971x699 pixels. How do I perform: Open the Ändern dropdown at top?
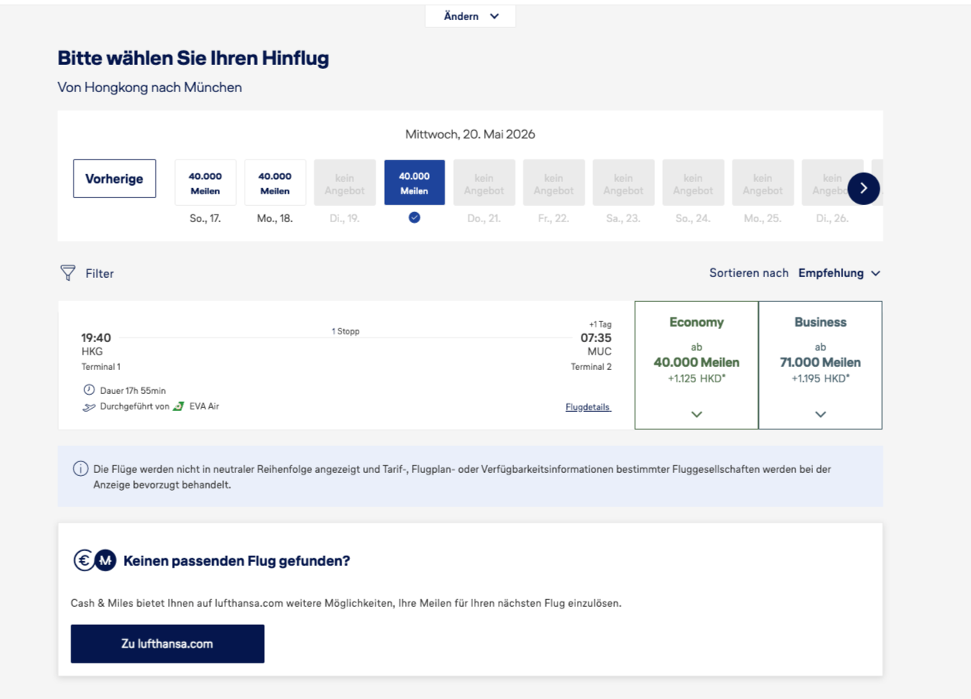coord(470,16)
